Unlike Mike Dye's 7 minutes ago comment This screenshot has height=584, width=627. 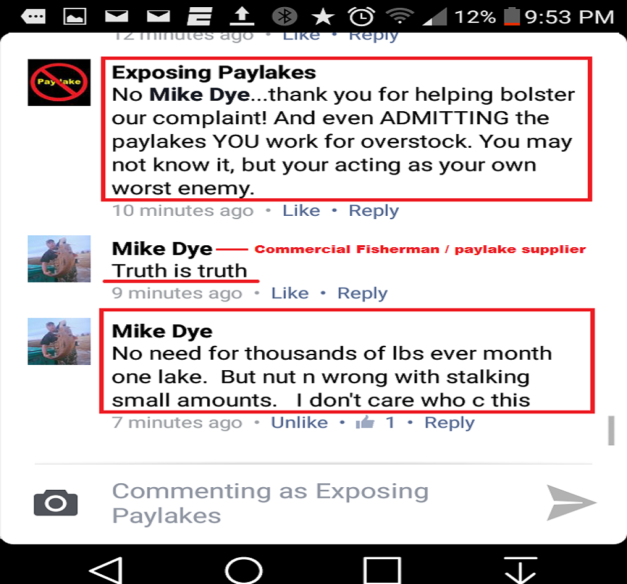(299, 422)
